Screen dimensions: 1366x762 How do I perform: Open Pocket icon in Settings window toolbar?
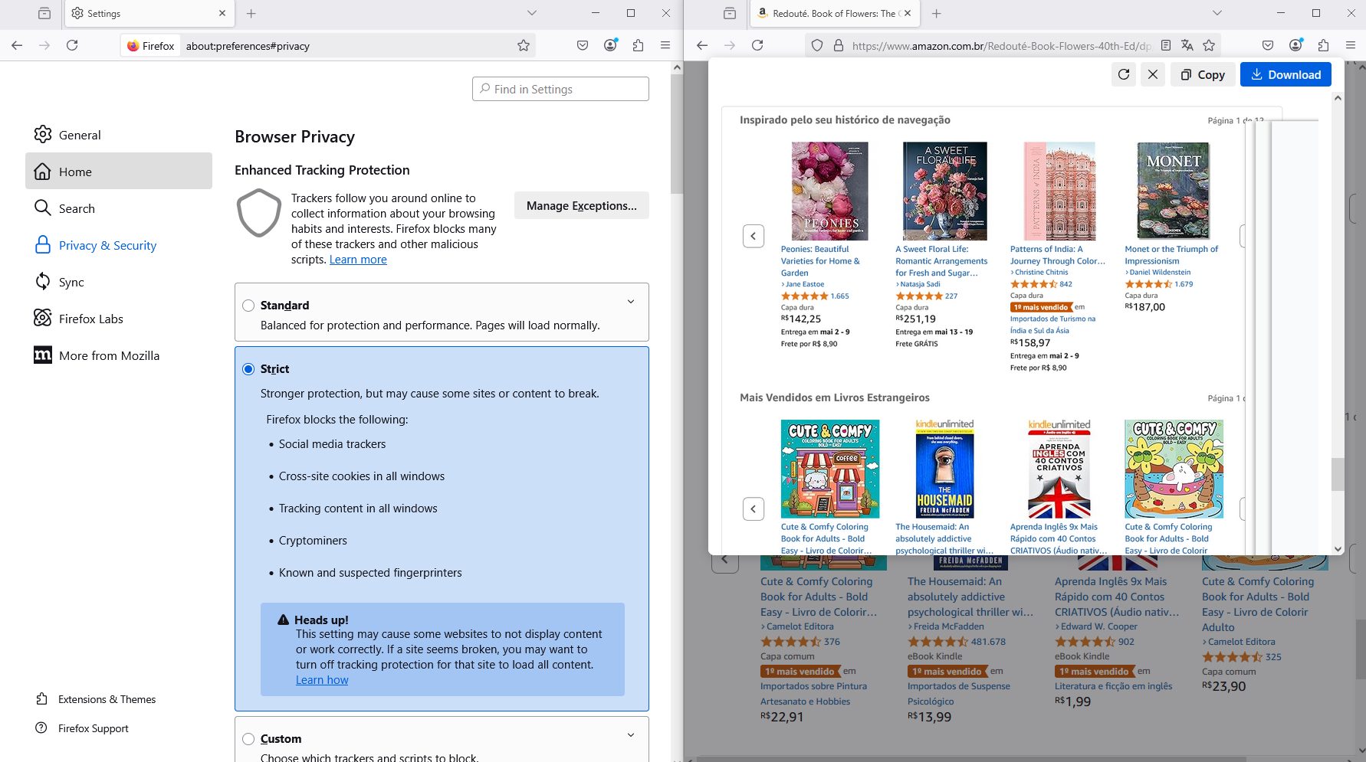click(x=583, y=45)
